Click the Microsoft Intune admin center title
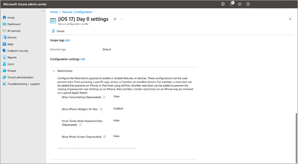This screenshot has height=164, width=298. click(25, 4)
